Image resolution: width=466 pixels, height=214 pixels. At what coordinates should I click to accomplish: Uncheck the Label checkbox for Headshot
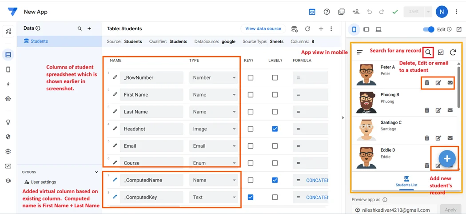point(275,129)
